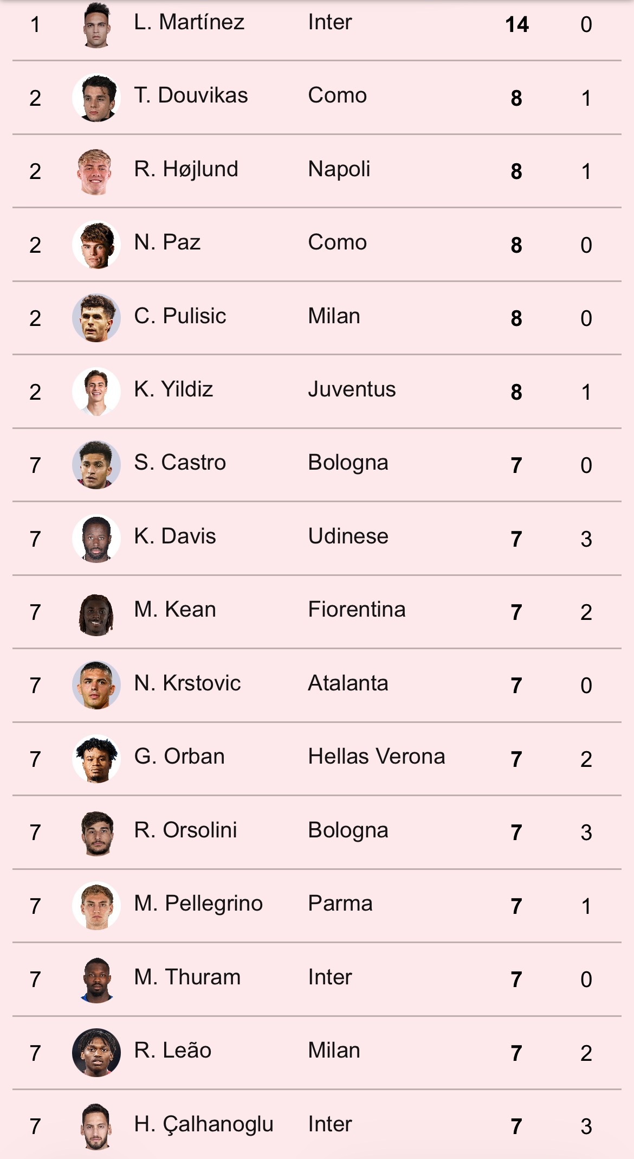Open H. Çalhanoglu's player link
Screen dimensions: 634x1159
(203, 1124)
